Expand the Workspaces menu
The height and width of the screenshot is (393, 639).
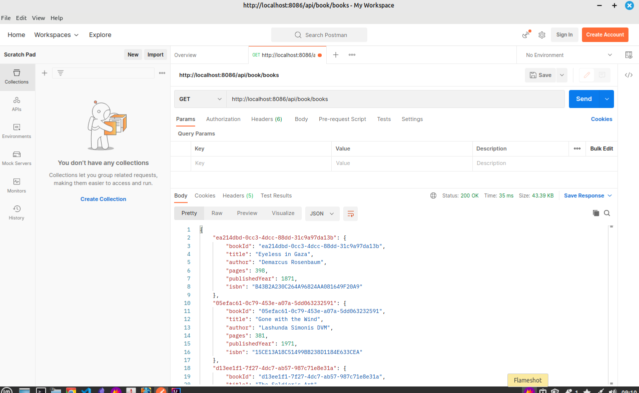coord(57,35)
